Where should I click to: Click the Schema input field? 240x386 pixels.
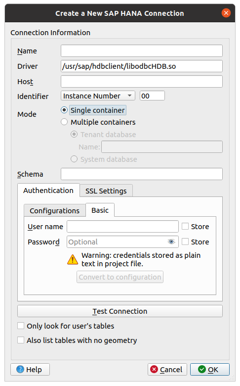(x=142, y=174)
